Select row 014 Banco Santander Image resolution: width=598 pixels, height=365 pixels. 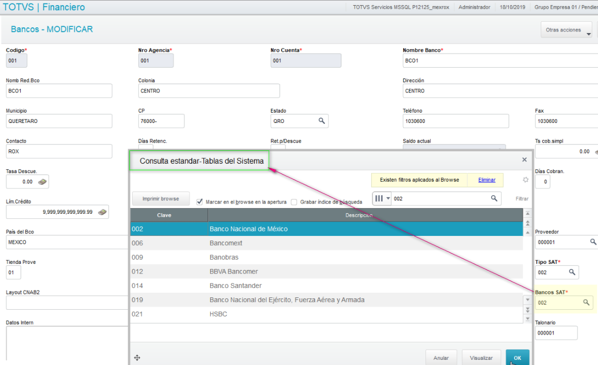point(326,285)
